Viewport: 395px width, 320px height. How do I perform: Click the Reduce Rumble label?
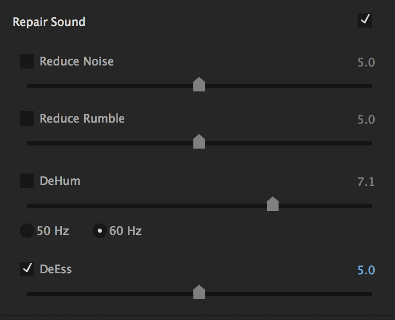tap(82, 118)
